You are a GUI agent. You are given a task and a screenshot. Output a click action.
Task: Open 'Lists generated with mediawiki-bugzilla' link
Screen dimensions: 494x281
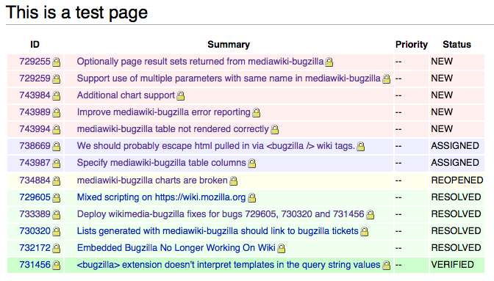[218, 231]
